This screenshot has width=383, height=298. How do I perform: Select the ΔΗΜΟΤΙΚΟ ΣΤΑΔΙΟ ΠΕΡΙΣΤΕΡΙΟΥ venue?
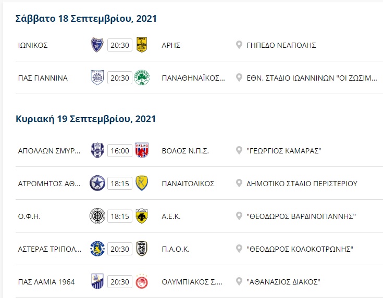[302, 184]
